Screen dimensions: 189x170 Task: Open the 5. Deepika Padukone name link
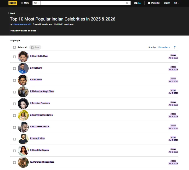click(40, 103)
